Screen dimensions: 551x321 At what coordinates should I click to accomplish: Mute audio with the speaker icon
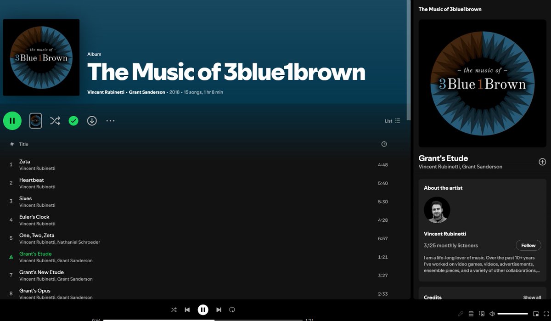[492, 314]
